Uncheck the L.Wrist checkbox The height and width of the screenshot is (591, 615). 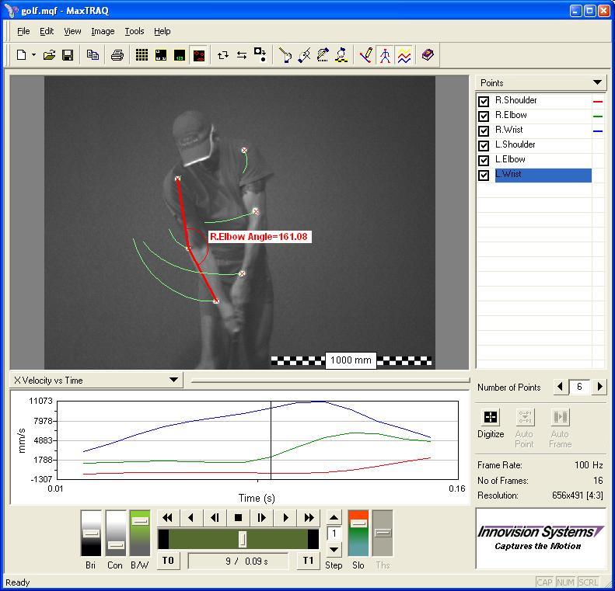click(x=484, y=175)
